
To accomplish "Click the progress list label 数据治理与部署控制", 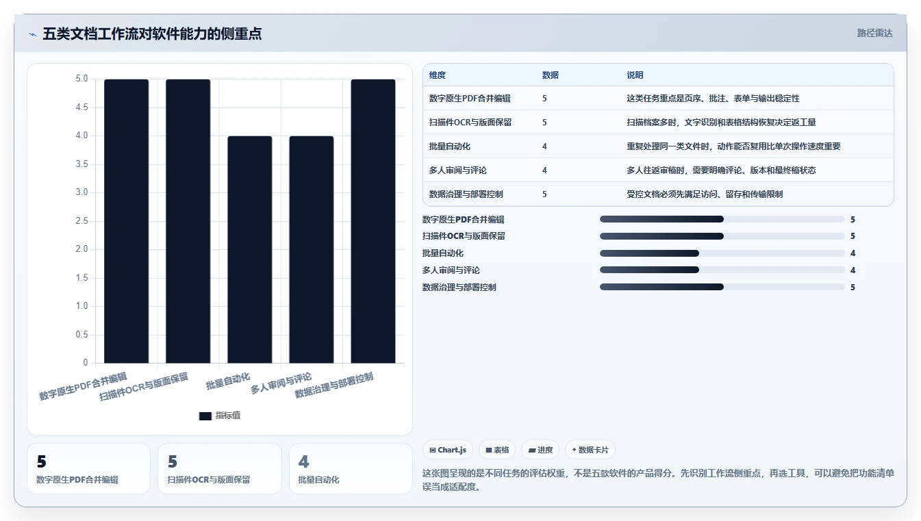I will [x=459, y=288].
